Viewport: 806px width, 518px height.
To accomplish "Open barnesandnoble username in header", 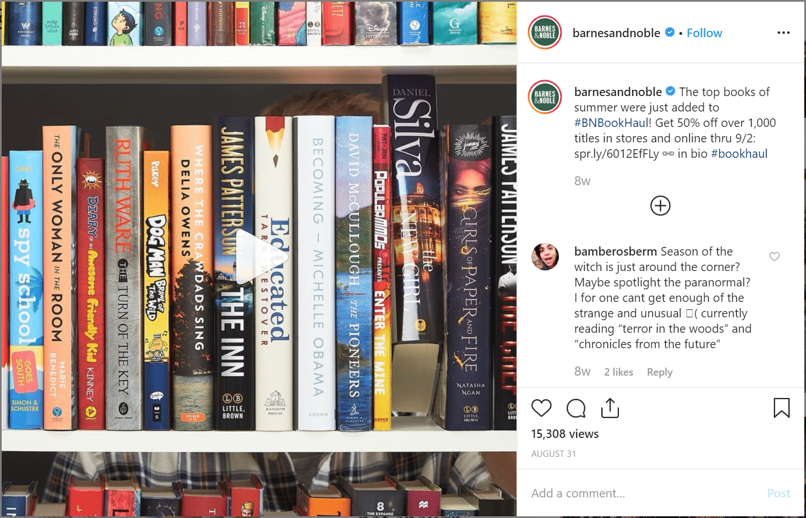I will [x=616, y=33].
